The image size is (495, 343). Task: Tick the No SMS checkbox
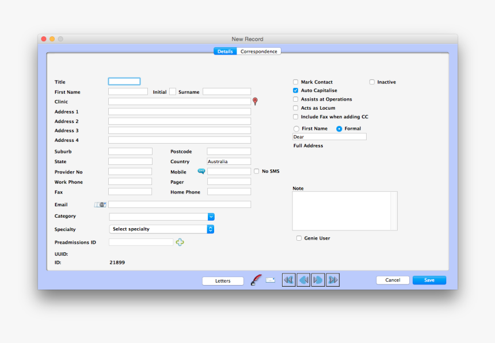257,171
